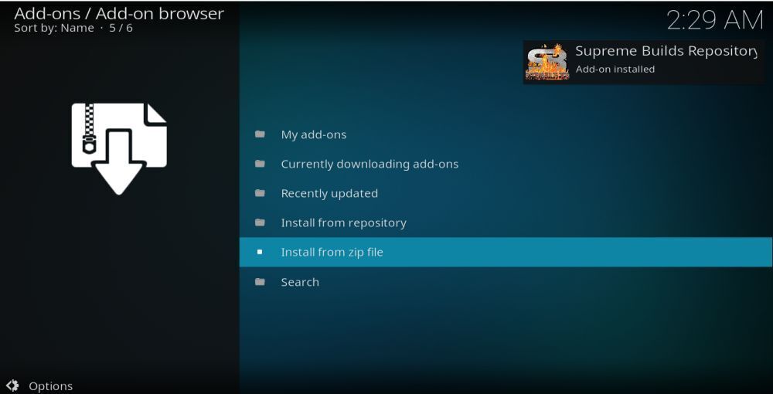Click folder icon beside Search
This screenshot has height=394, width=773.
coord(260,282)
